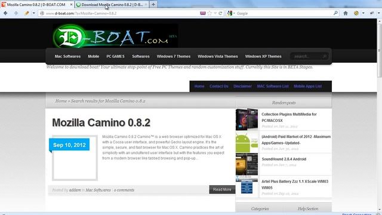Click Collection Plugins MultiMedia thumbnail
Viewport: 382px width, 215px height.
point(247,119)
